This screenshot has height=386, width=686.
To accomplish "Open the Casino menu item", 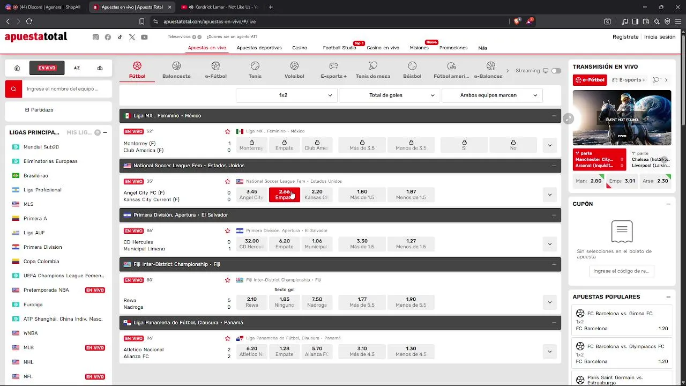I will click(x=300, y=48).
